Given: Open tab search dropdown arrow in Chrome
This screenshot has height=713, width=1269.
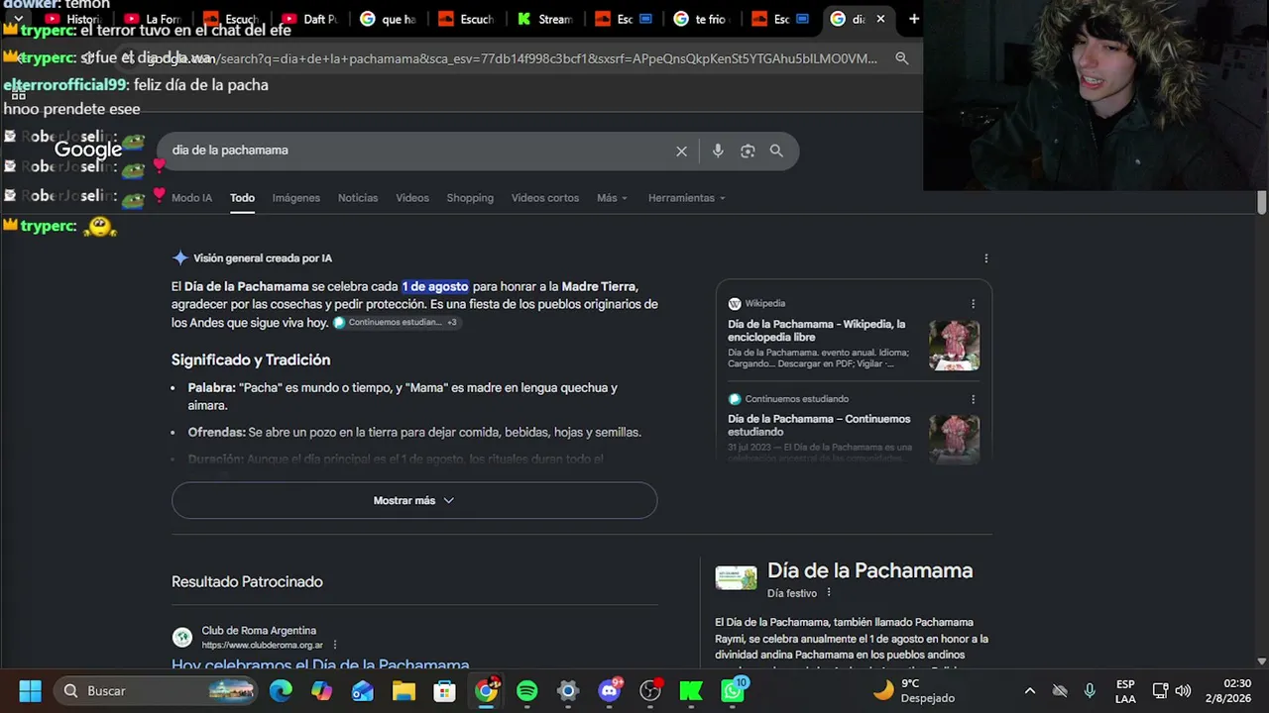Looking at the screenshot, I should click(x=18, y=19).
